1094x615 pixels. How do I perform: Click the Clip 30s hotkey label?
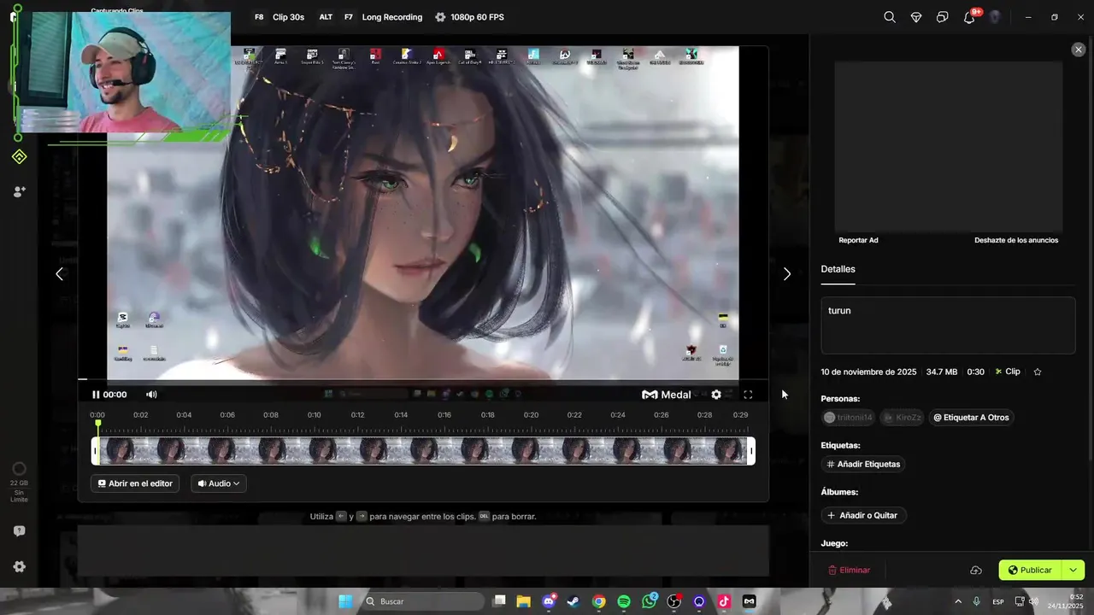(288, 17)
